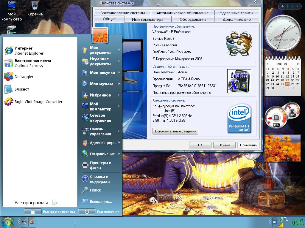The width and height of the screenshot is (305, 228).
Task: Open Восстановление системы tab
Action: pos(122,13)
